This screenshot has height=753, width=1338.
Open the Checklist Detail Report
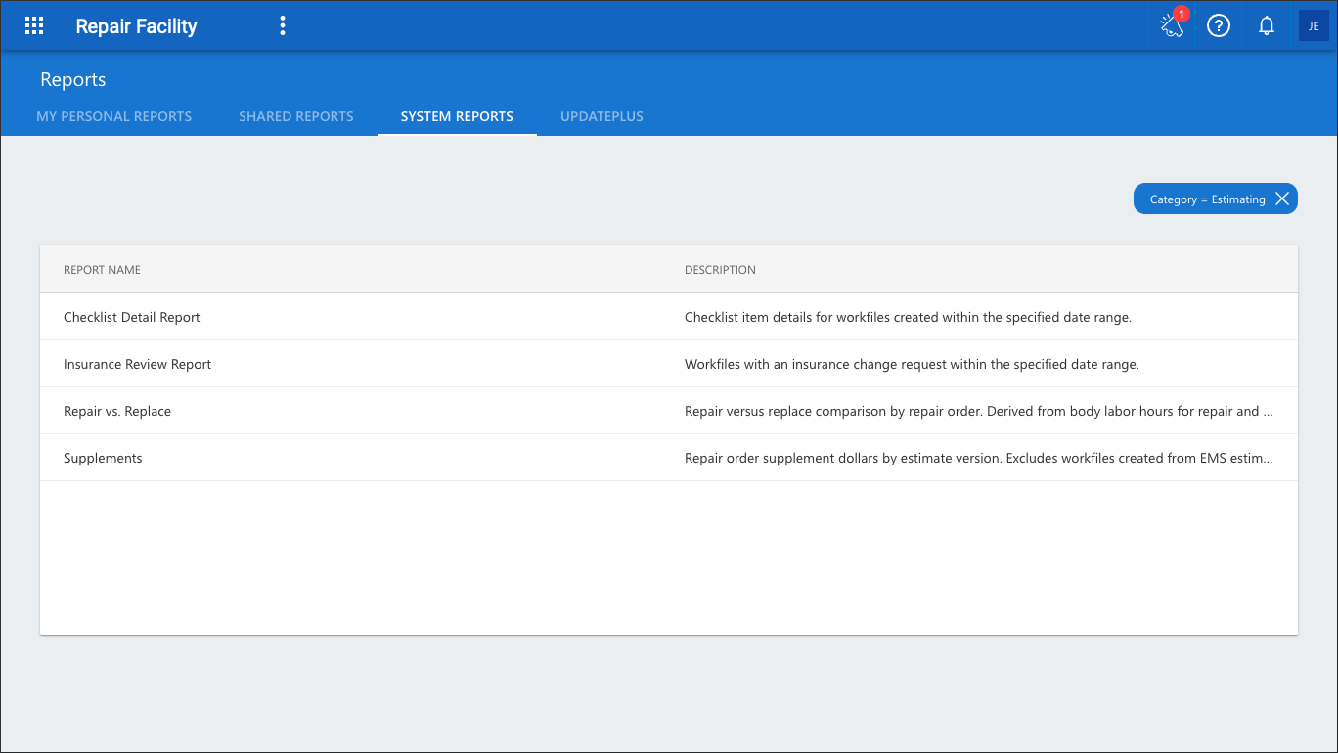132,317
